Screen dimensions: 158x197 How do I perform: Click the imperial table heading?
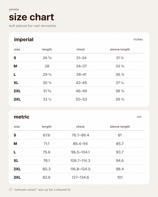click(24, 39)
